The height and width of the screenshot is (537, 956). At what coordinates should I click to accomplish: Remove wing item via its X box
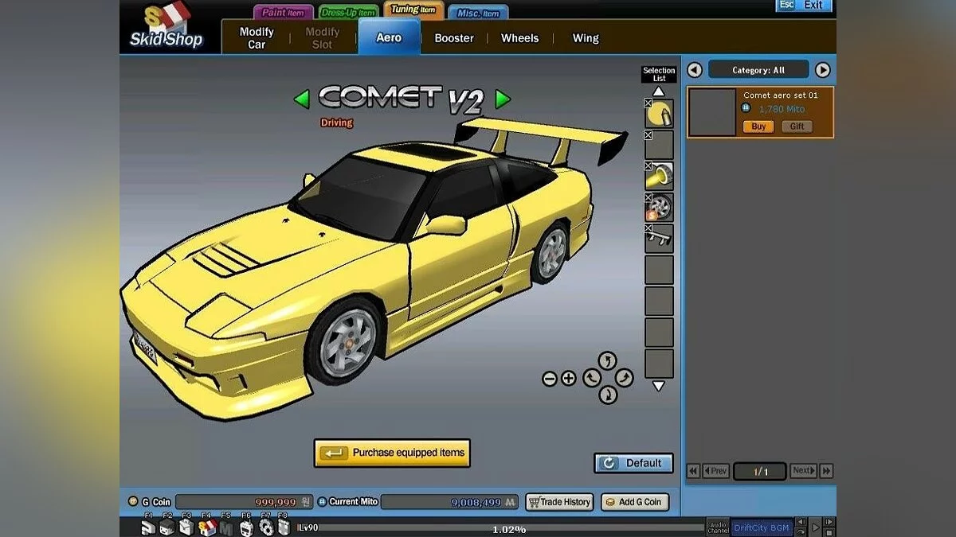tap(648, 228)
